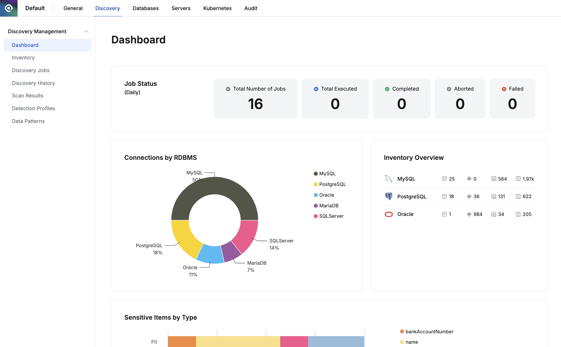Click the schema diamond icon next to 36

(469, 196)
